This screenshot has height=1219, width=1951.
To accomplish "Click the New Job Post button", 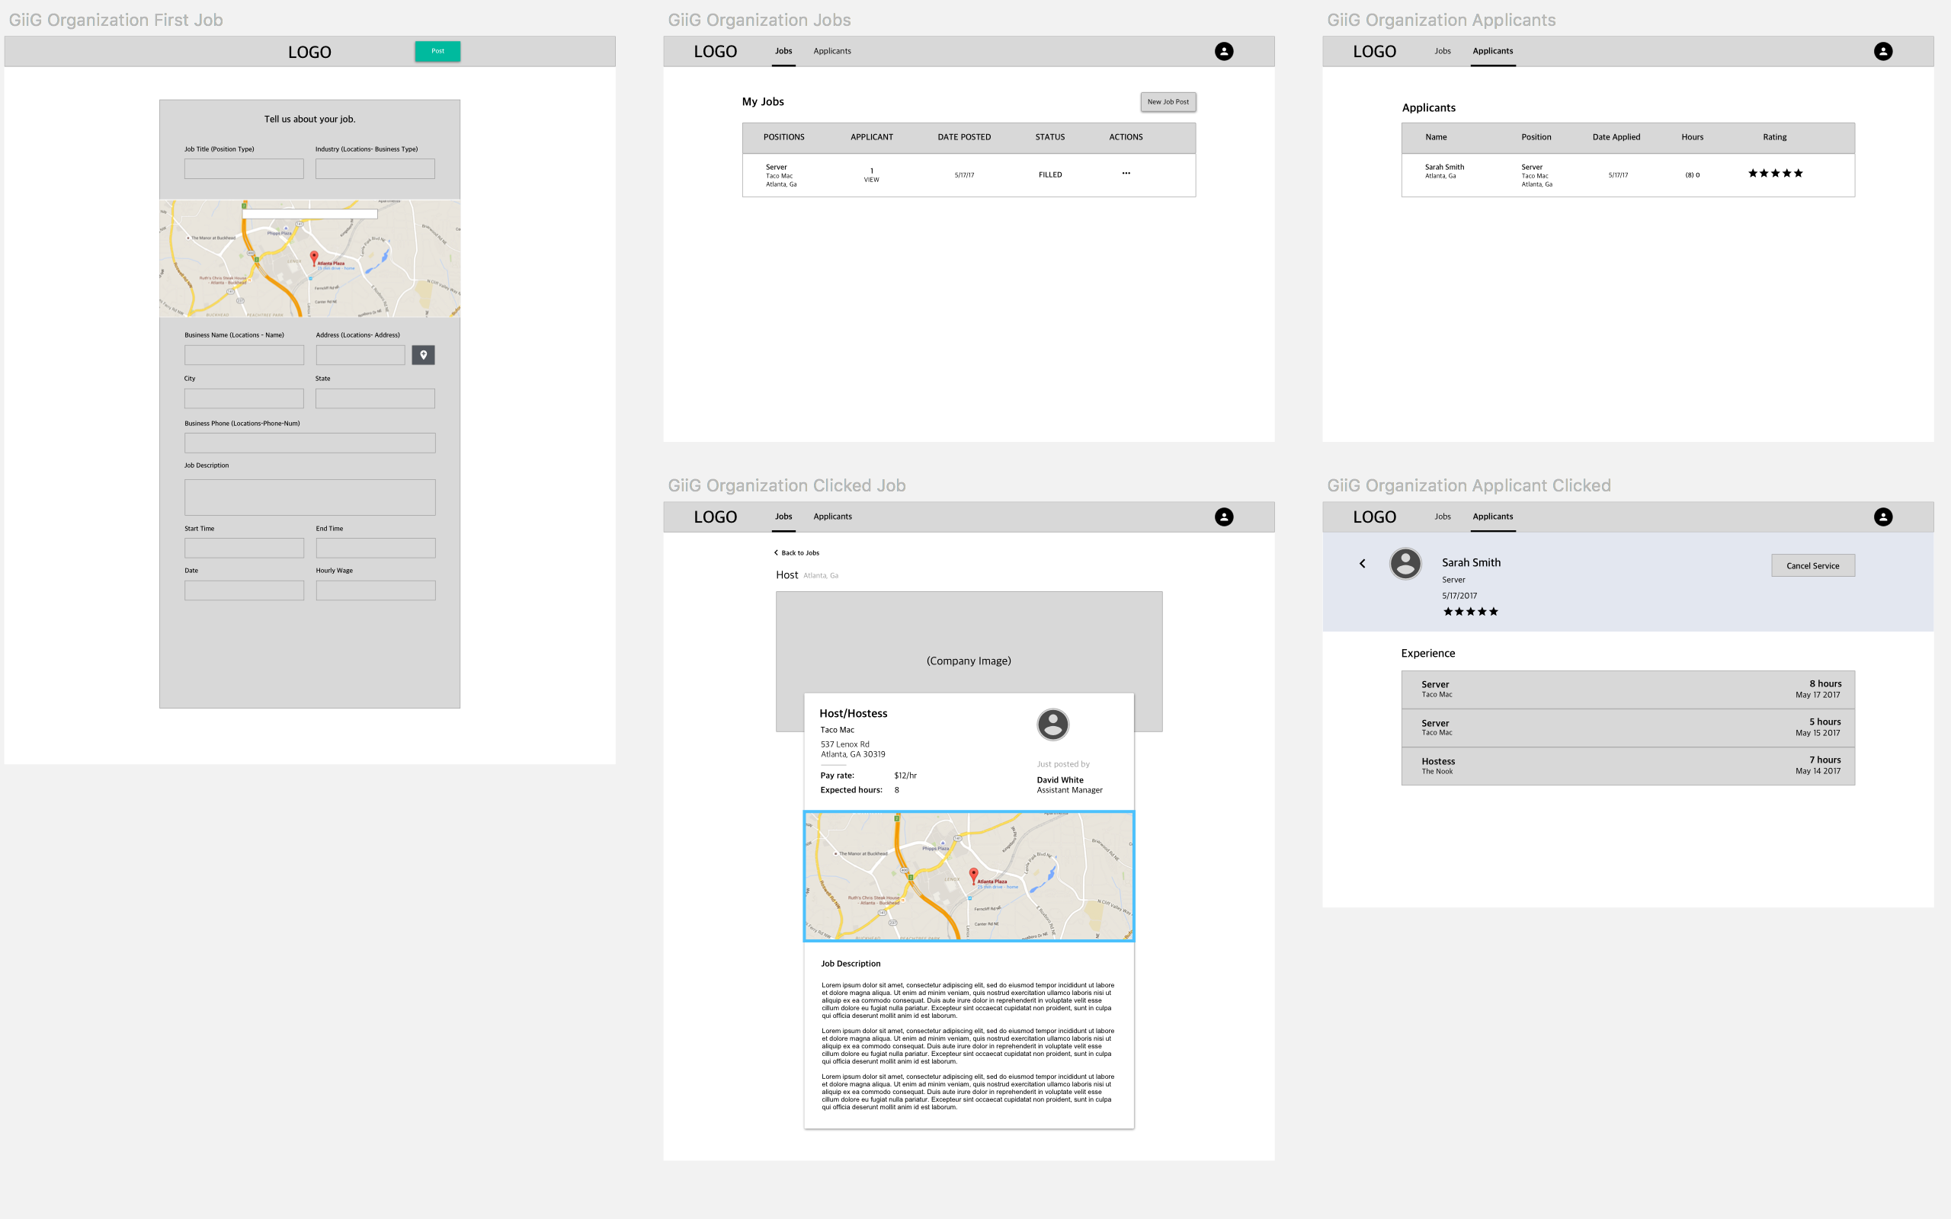I will (1168, 101).
